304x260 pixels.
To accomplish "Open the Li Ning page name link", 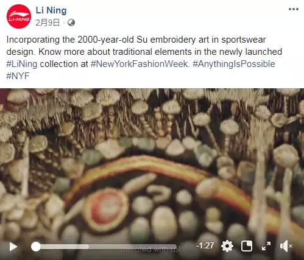I will (51, 10).
